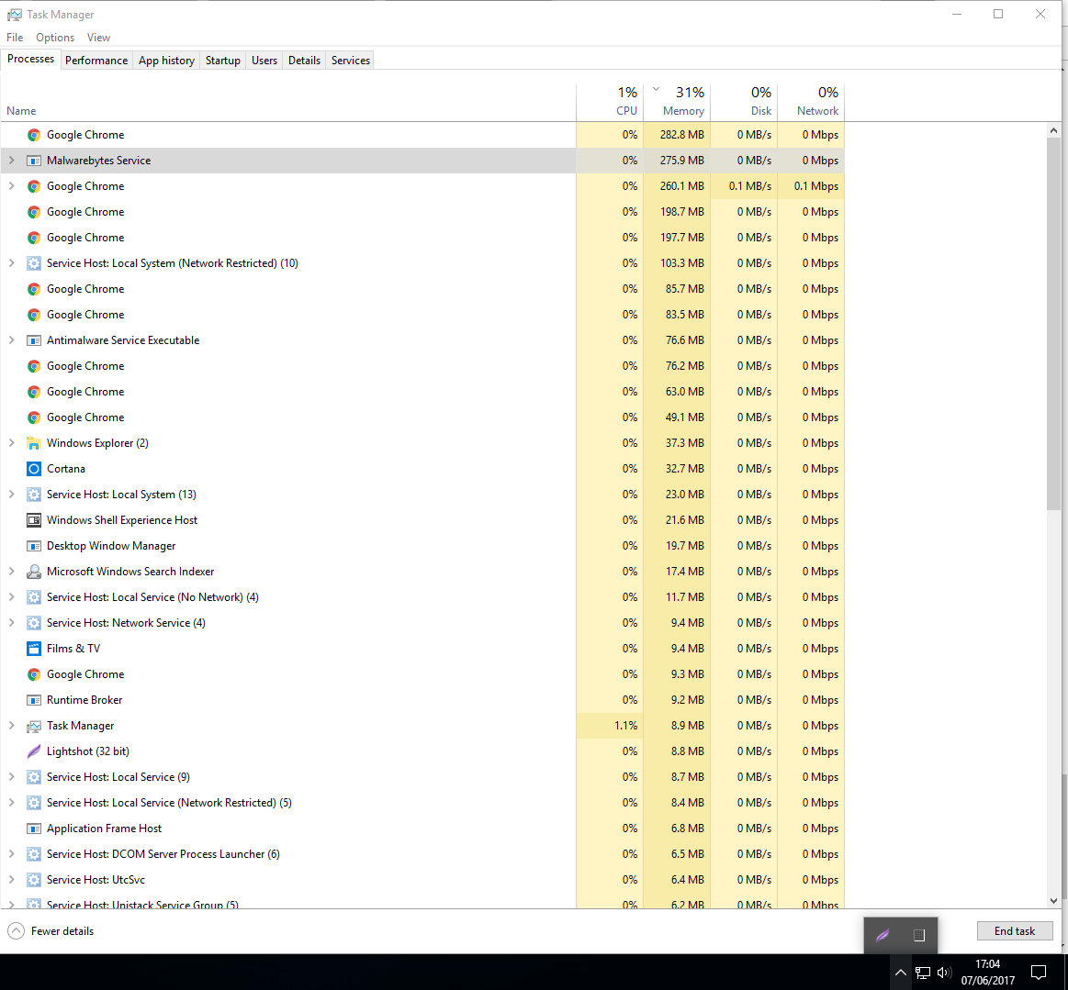The height and width of the screenshot is (990, 1068).
Task: Click the Lightshot feather icon in tray popup
Action: pos(883,935)
